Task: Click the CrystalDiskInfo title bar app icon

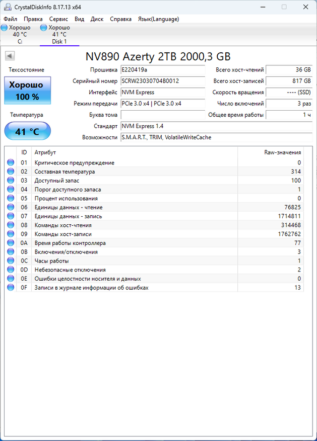Action: tap(8, 7)
